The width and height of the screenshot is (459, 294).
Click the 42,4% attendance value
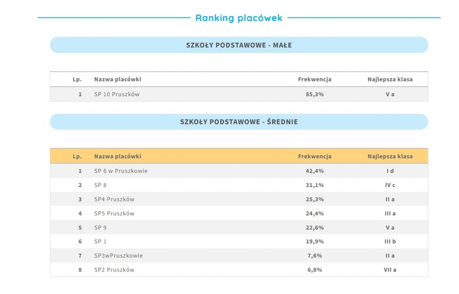pos(315,171)
